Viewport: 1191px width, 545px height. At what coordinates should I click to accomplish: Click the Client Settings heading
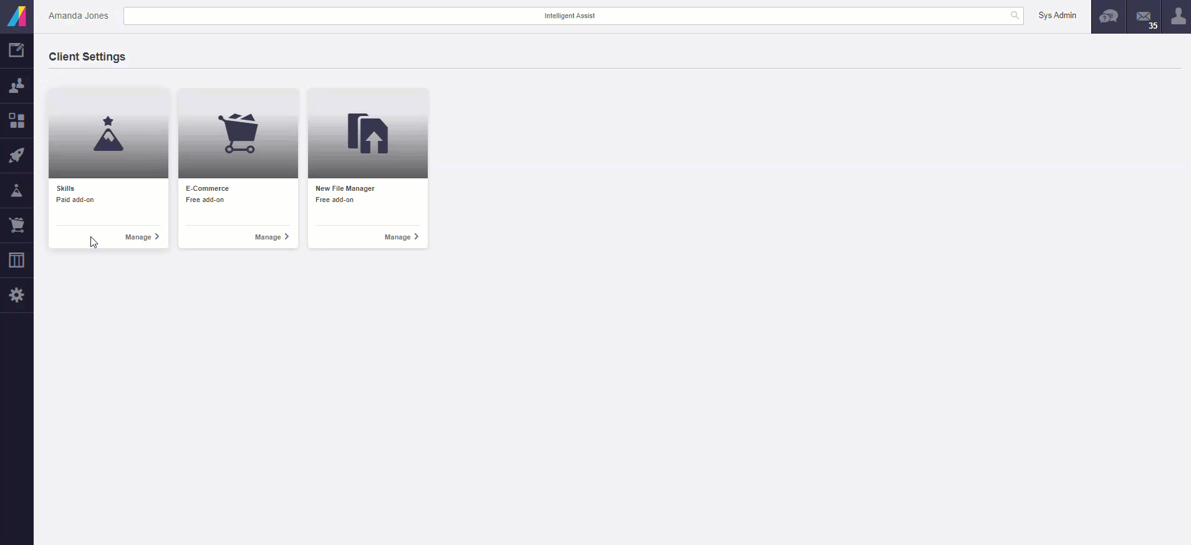(x=87, y=57)
